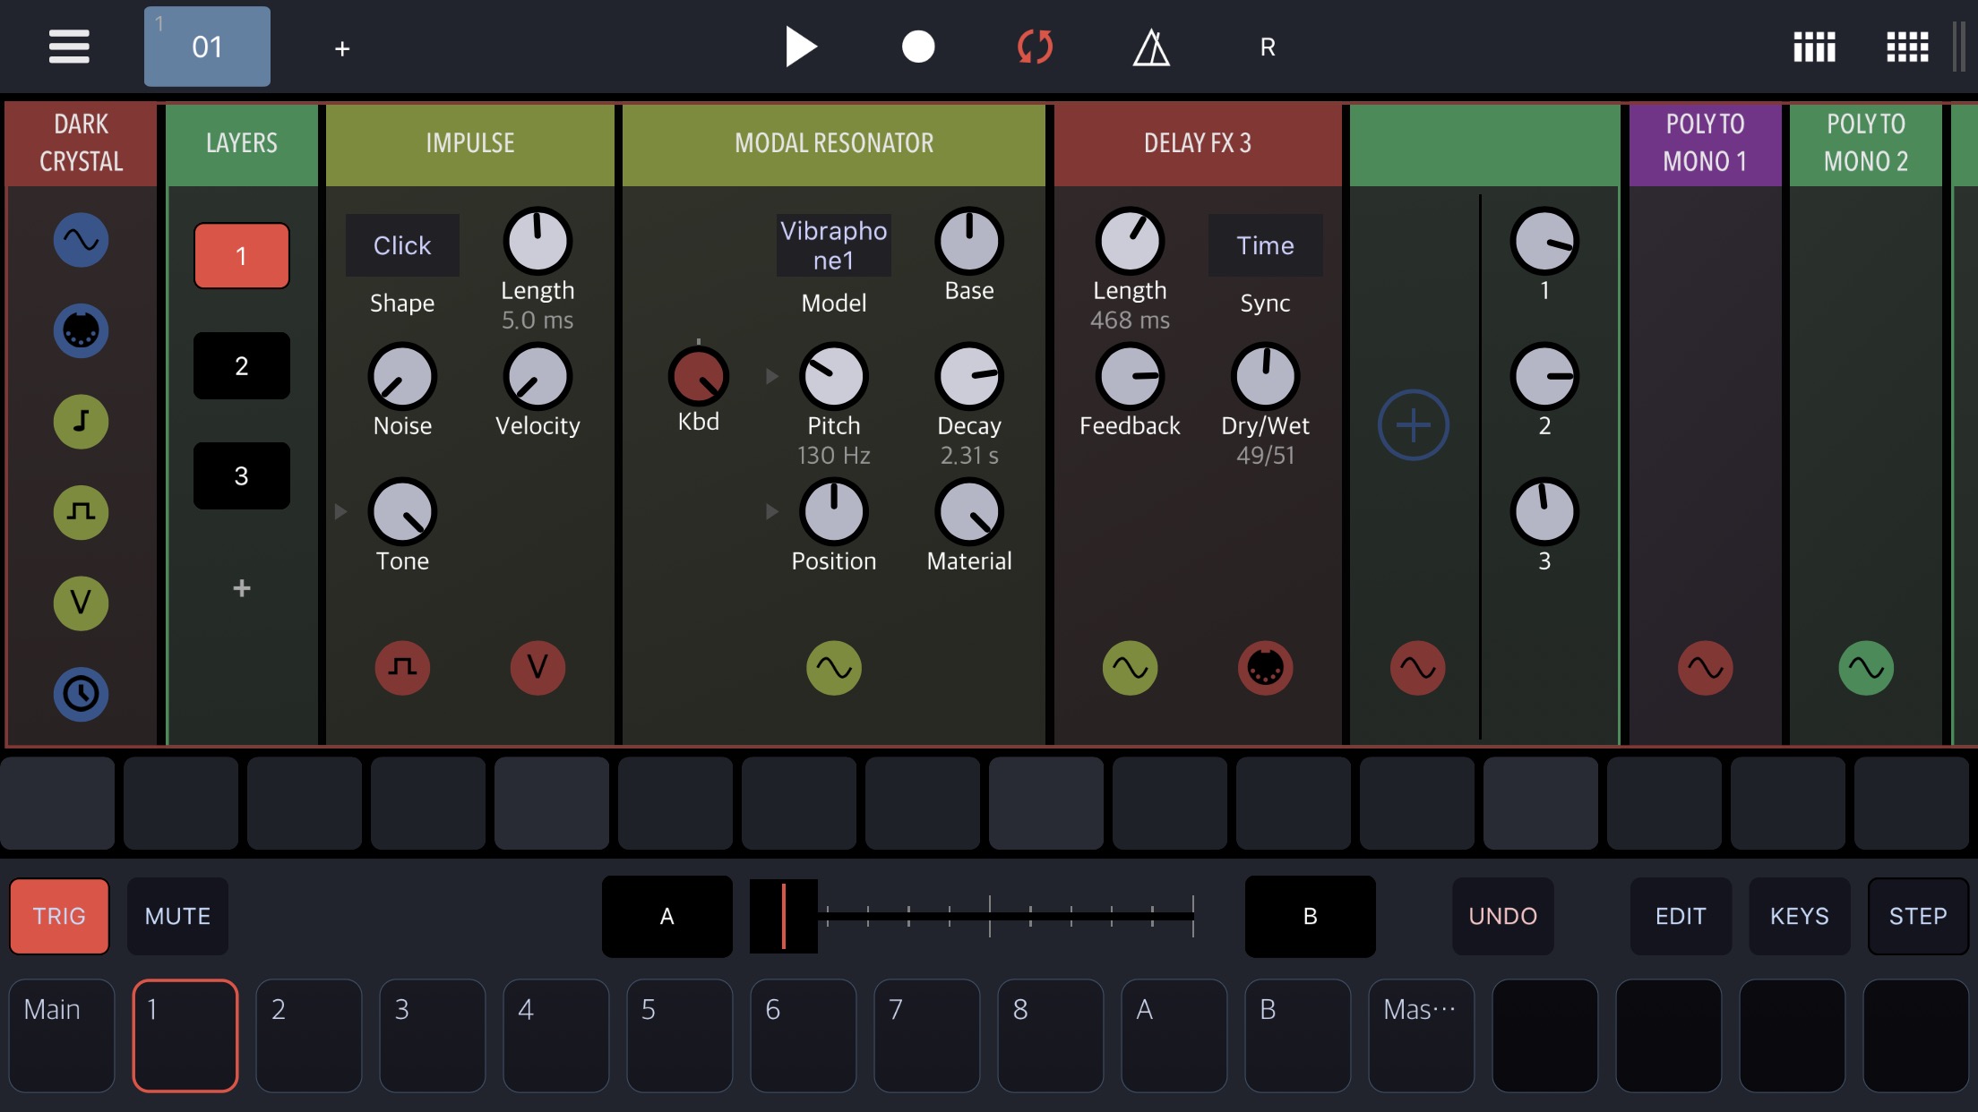Click the olive music note icon in Dark Crystal

81,422
